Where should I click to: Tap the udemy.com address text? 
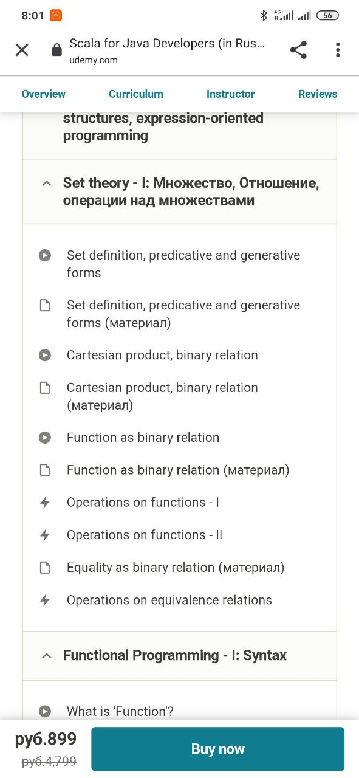coord(94,60)
